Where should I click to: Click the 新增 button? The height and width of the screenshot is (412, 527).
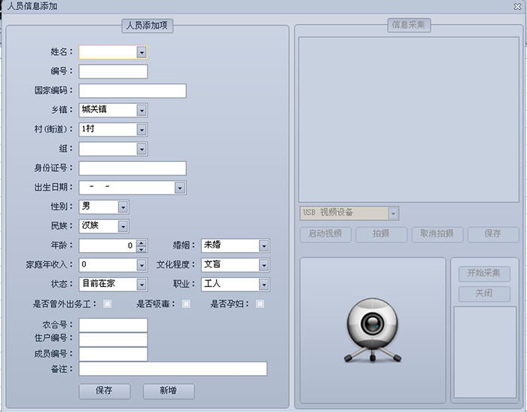point(169,391)
